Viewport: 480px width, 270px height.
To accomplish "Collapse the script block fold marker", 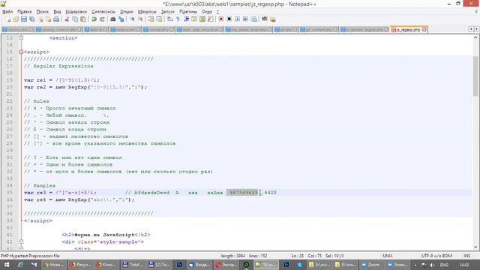I will coord(21,52).
